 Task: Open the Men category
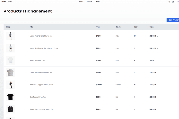tap(81, 2)
